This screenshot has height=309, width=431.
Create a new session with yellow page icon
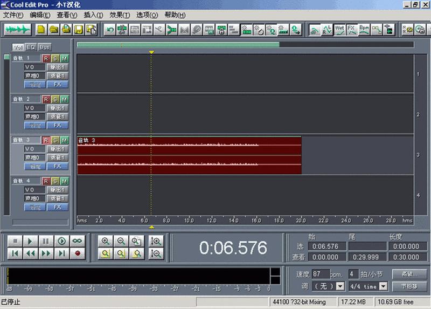[41, 30]
